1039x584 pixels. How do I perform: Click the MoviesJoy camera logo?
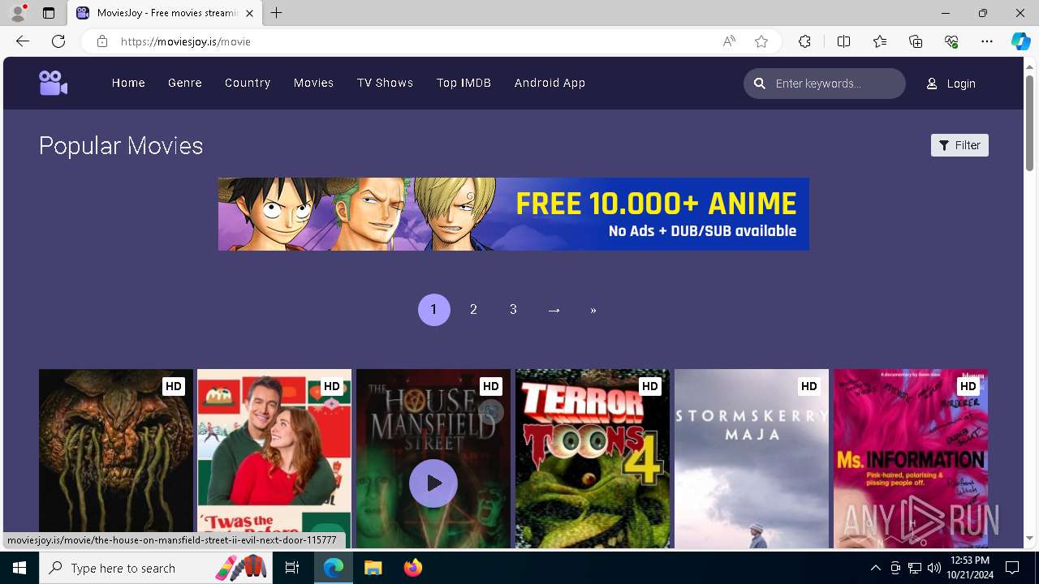tap(53, 83)
